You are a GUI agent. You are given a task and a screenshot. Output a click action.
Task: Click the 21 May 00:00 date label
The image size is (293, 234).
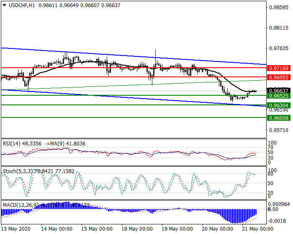257,229
